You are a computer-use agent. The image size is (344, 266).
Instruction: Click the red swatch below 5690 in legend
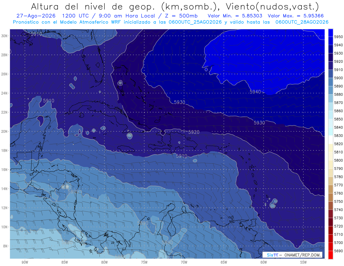(x=331, y=255)
